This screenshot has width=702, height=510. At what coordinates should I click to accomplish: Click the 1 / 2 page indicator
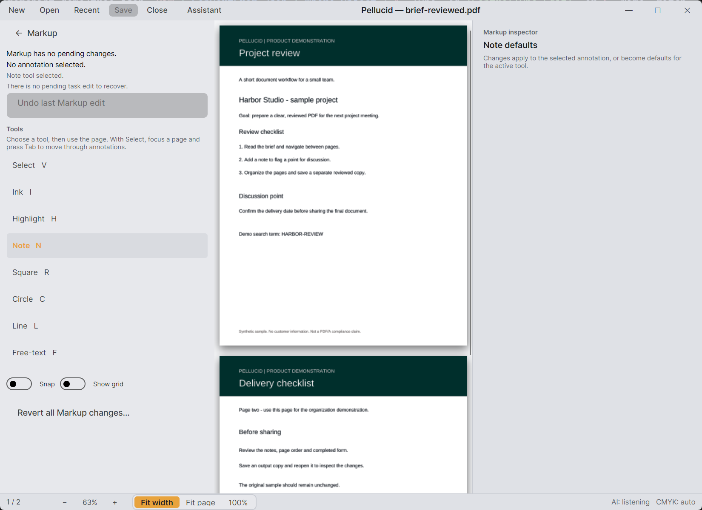[13, 502]
